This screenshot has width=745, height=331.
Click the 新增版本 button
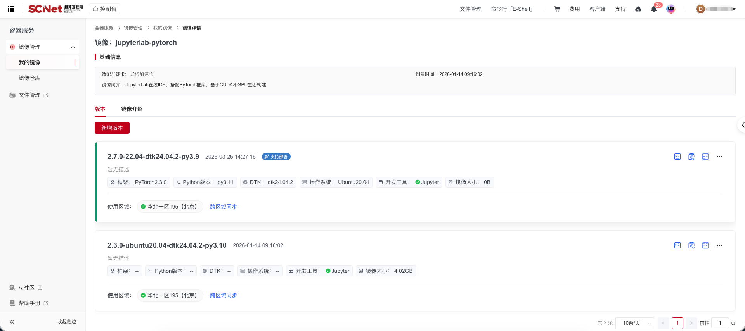tap(112, 128)
